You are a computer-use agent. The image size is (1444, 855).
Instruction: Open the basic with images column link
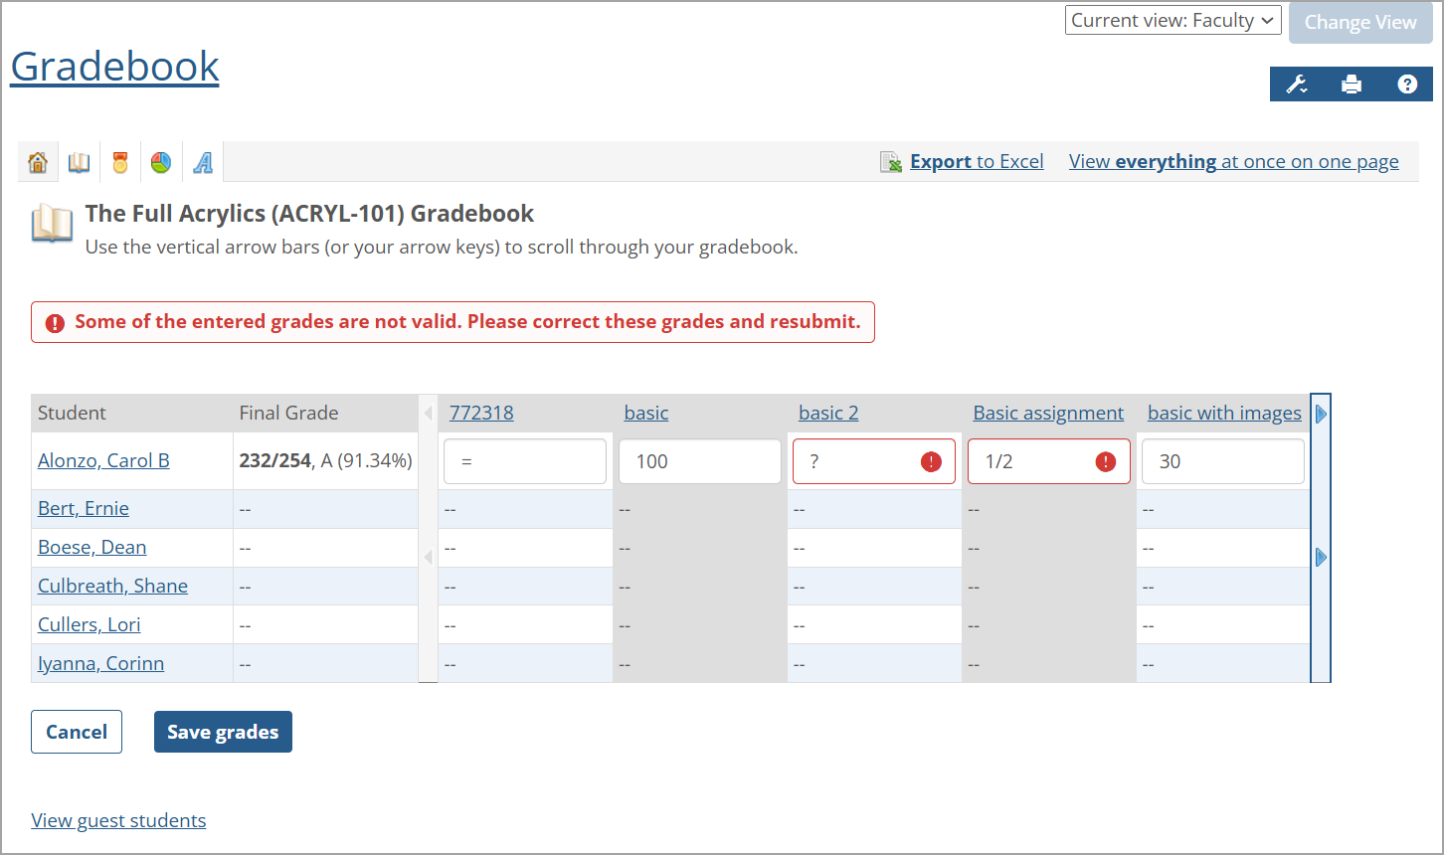(x=1224, y=413)
